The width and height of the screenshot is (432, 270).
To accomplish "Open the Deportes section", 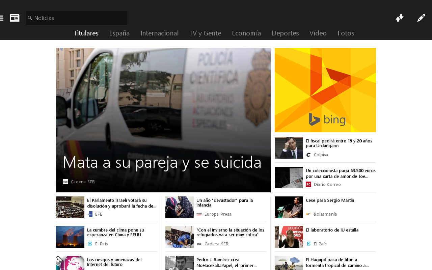I will pos(285,33).
